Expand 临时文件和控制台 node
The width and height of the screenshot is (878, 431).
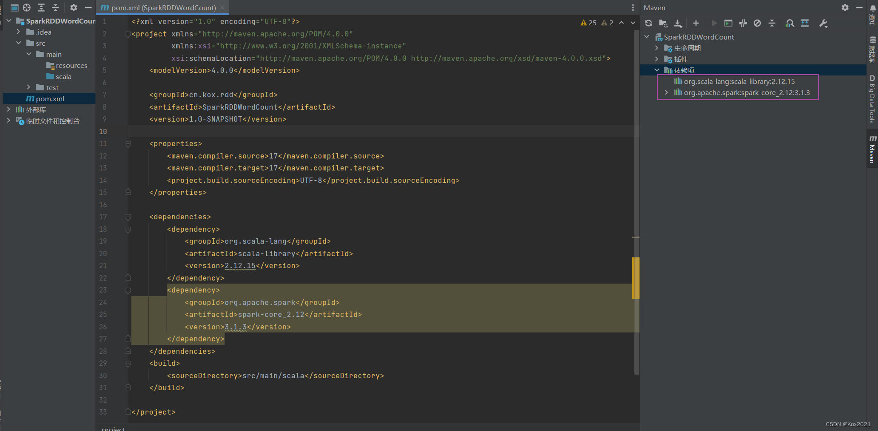click(x=8, y=120)
